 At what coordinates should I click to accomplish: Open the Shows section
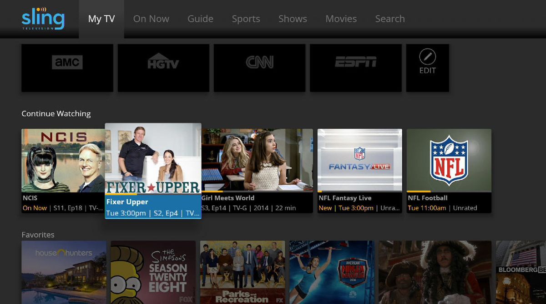[293, 19]
